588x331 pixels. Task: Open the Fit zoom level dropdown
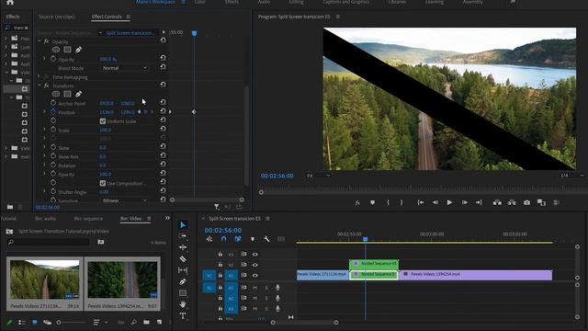pyautogui.click(x=319, y=176)
